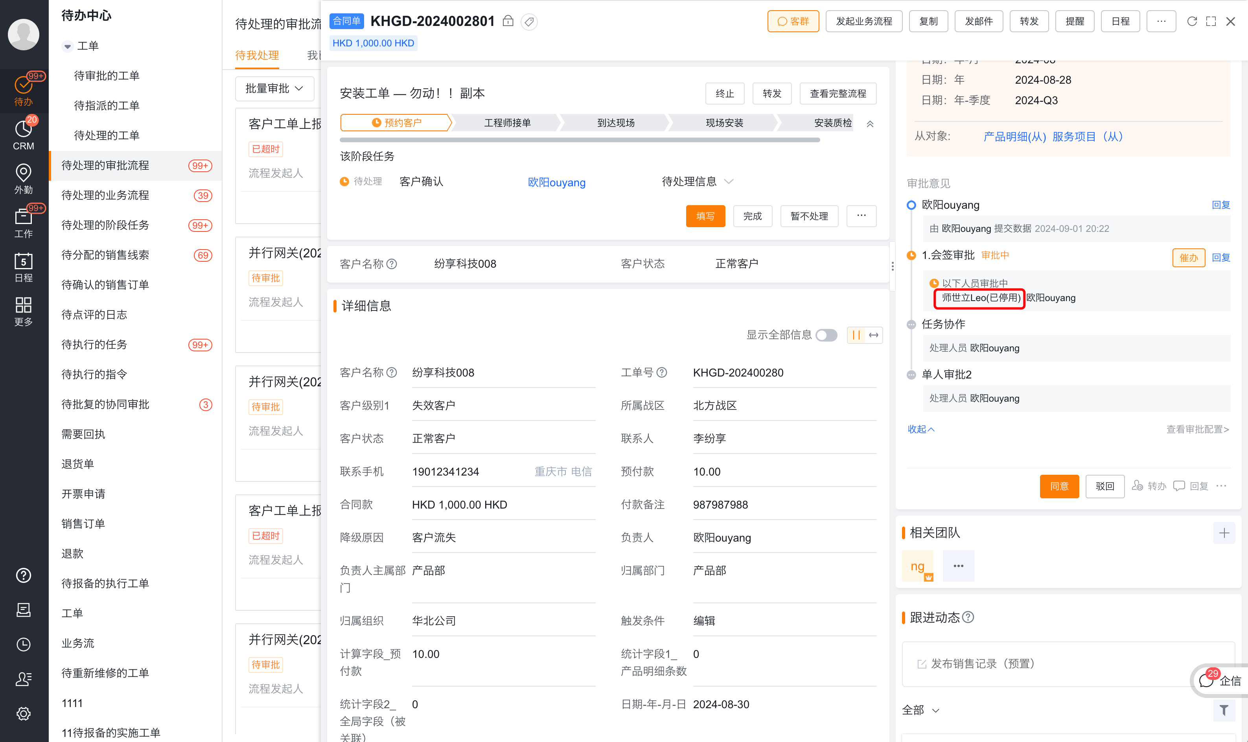Add a member to 相关团队
Screen dimensions: 1248x742
pos(1224,533)
